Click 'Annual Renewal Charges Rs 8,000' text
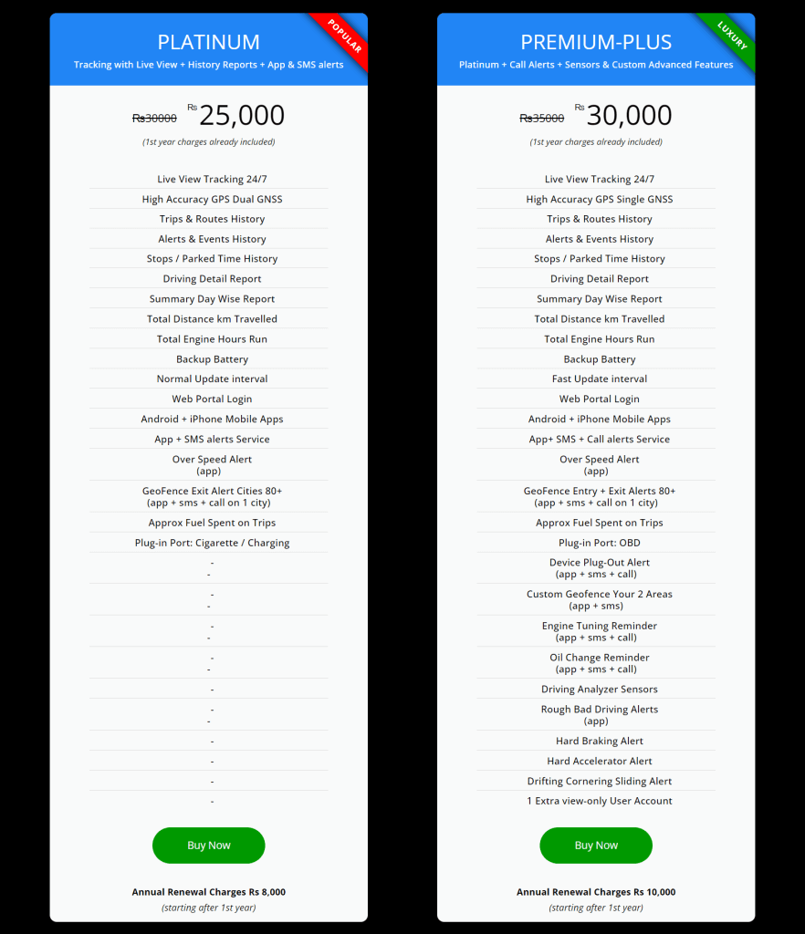805x934 pixels. 209,892
